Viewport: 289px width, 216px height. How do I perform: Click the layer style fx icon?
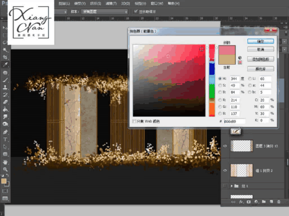[x=241, y=202]
